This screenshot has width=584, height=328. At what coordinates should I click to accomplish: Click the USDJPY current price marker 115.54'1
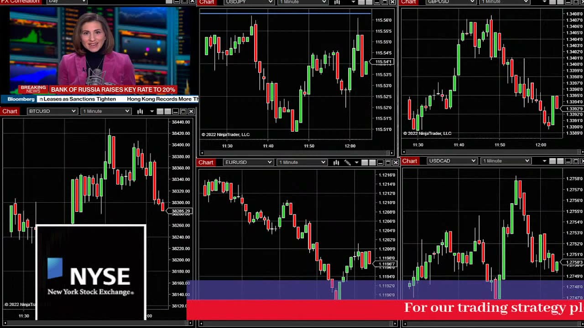click(x=382, y=62)
